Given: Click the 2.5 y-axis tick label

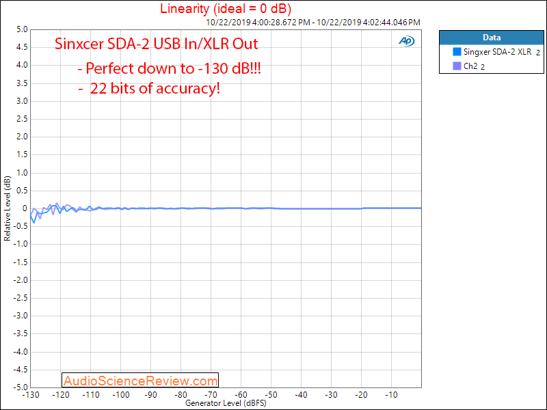Looking at the screenshot, I should [x=22, y=119].
